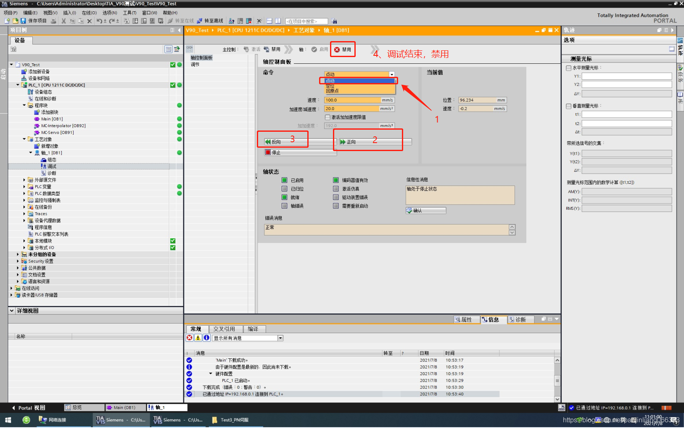Click the 正向 forward jog button
The height and width of the screenshot is (428, 684).
(x=375, y=142)
